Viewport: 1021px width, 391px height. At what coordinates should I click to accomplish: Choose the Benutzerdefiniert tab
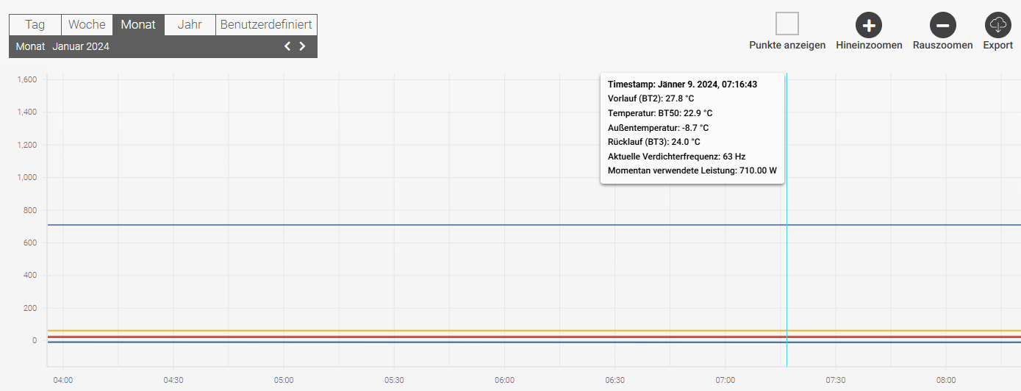[x=266, y=24]
